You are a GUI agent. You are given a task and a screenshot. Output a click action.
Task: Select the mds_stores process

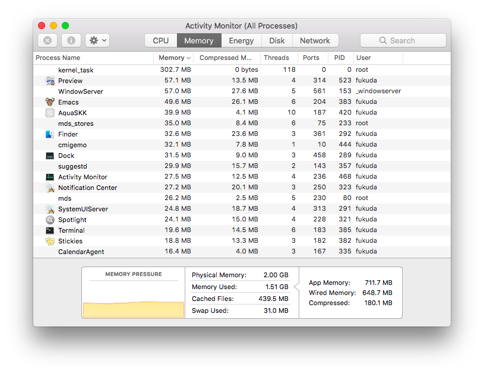point(242,123)
